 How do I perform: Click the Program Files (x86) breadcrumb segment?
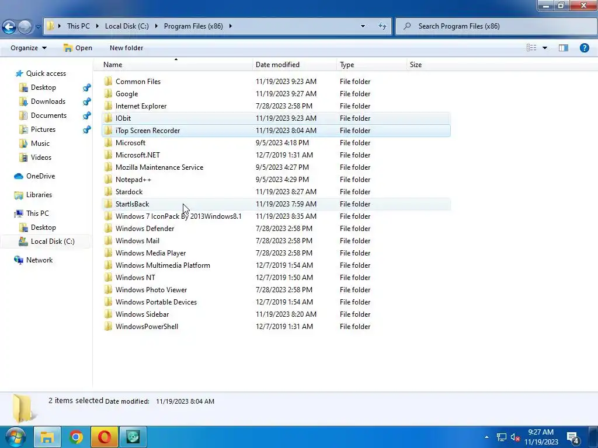click(193, 26)
